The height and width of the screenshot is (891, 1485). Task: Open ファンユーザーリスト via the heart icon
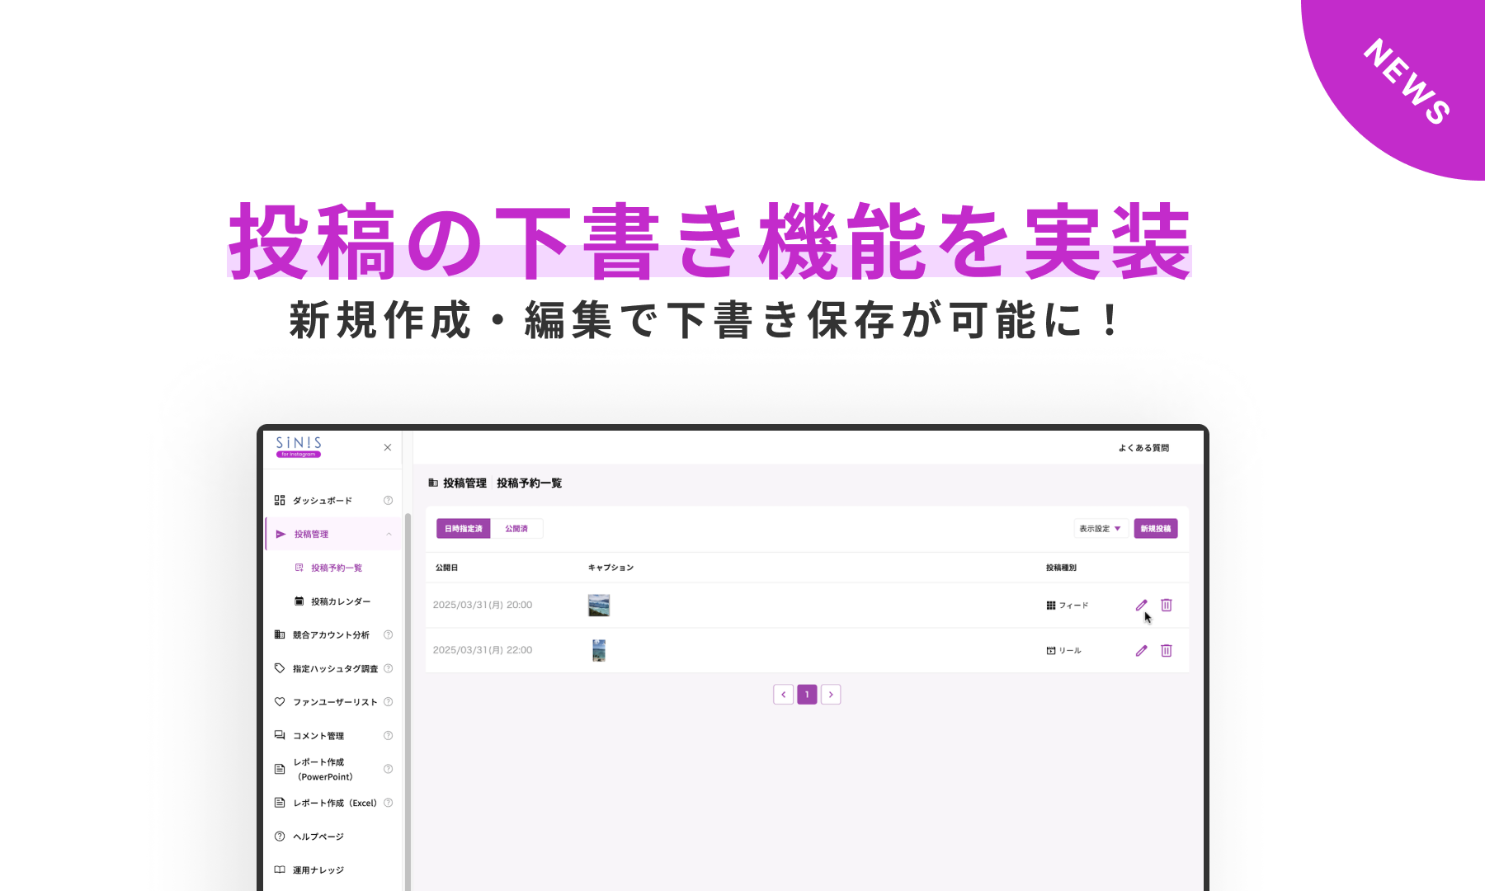[x=279, y=701]
